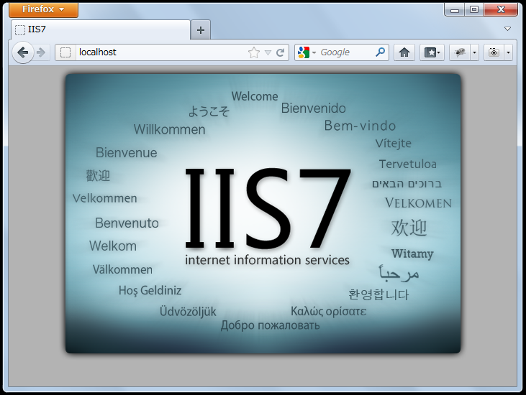Open the bookmarks menu button
Viewport: 526px width, 395px height.
[x=432, y=52]
